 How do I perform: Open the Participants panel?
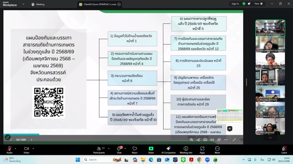(x=99, y=149)
